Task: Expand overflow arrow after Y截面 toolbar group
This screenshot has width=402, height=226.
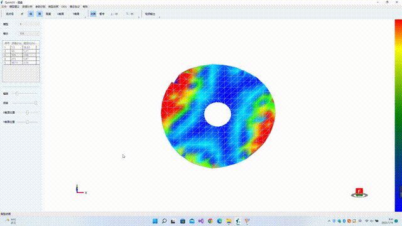Action: pyautogui.click(x=85, y=17)
